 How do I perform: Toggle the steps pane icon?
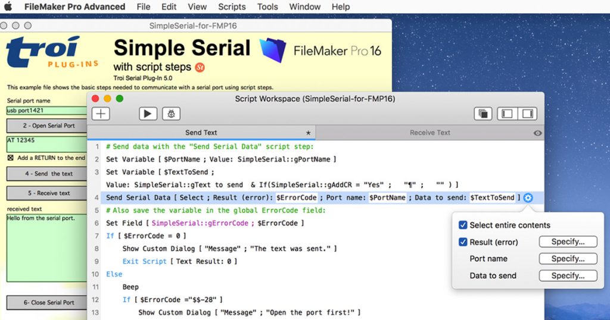528,114
